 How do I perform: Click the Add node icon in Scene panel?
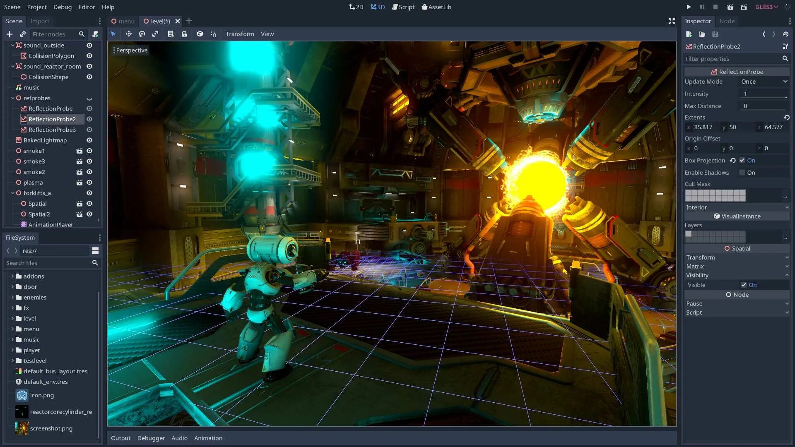[x=8, y=34]
